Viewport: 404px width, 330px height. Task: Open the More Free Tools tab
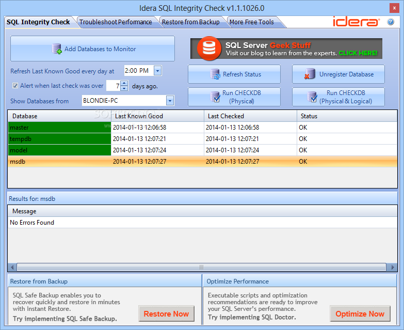click(x=251, y=22)
